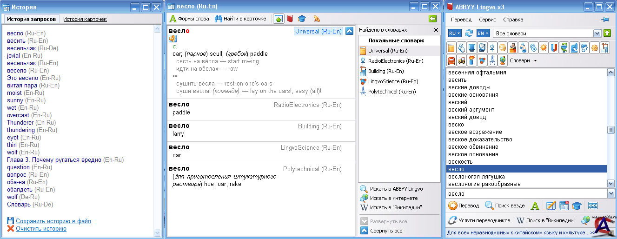The width and height of the screenshot is (617, 239).
Task: Toggle the always-on-top card toolbar button
Action: click(x=279, y=19)
